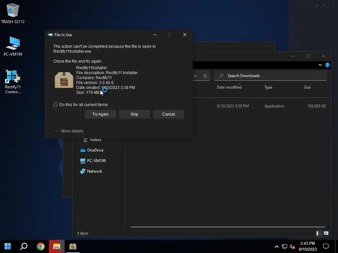Select PC-VM199 in Explorer navigation pane
The height and width of the screenshot is (253, 338).
[93, 161]
